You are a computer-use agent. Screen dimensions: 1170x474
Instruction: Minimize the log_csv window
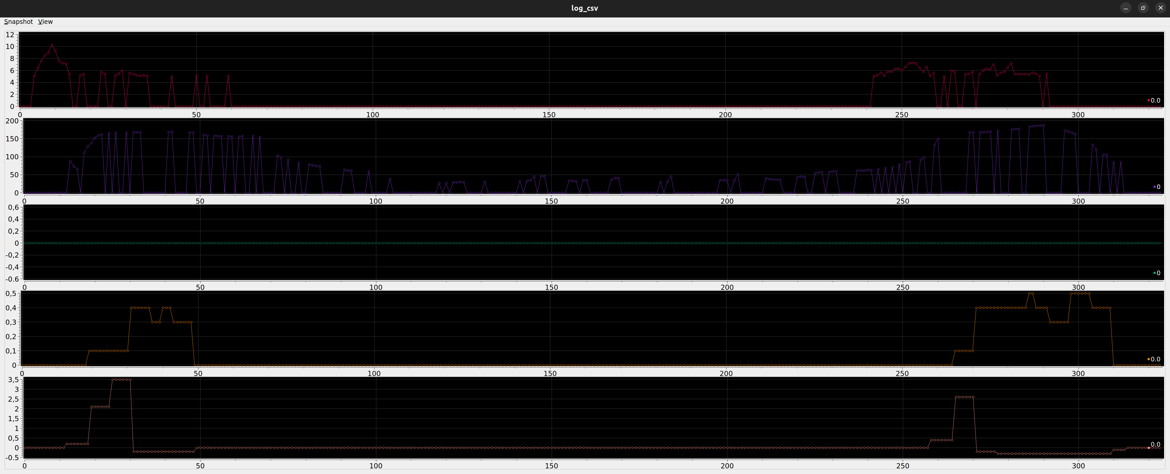click(1126, 8)
